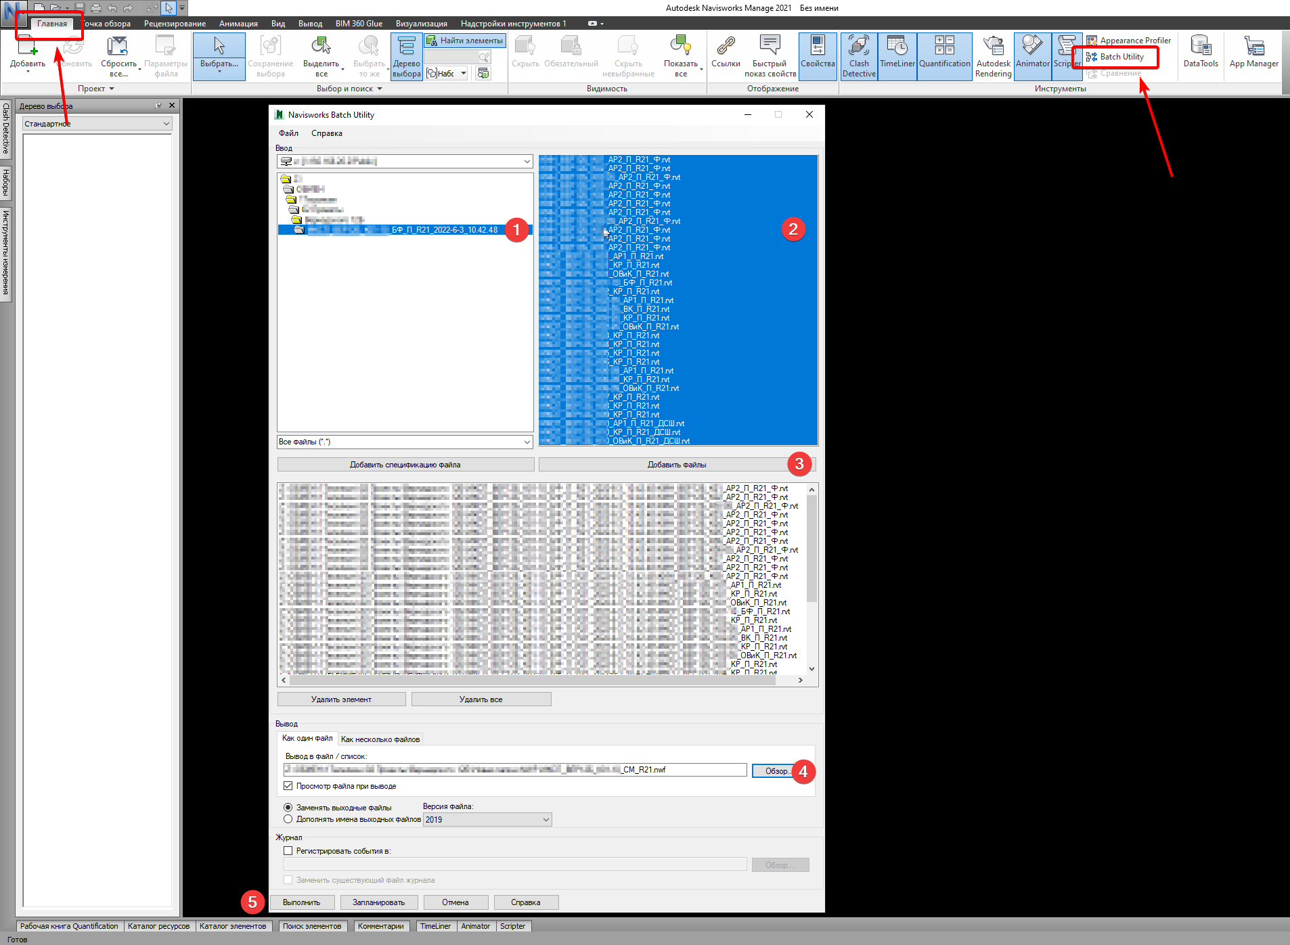Screen dimensions: 1290x945
Task: Expand Выбор и поиск panel dropdown
Action: coord(349,89)
